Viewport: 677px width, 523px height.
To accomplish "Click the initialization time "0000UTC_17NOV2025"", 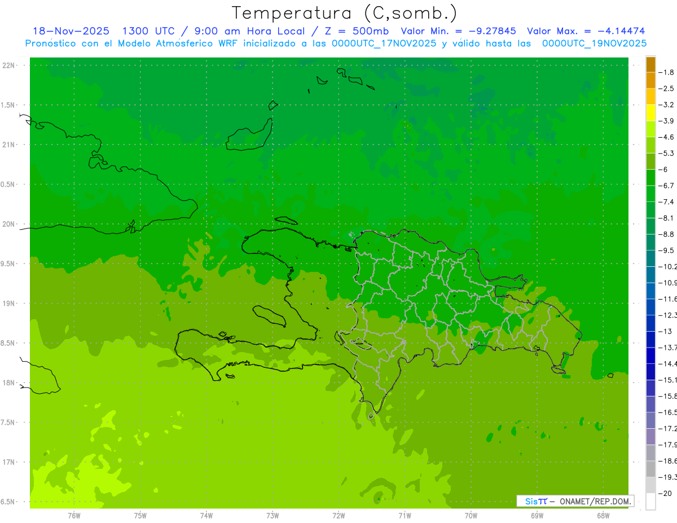I will point(384,43).
